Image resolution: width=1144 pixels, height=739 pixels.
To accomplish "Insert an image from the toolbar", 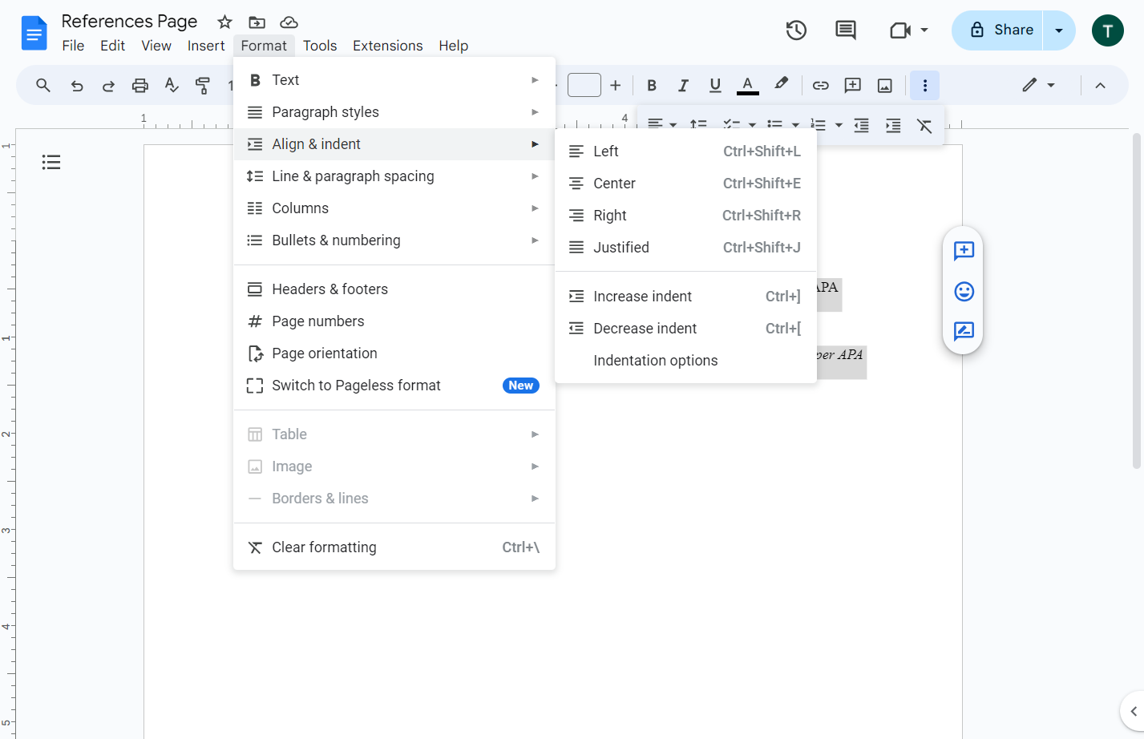I will [885, 85].
